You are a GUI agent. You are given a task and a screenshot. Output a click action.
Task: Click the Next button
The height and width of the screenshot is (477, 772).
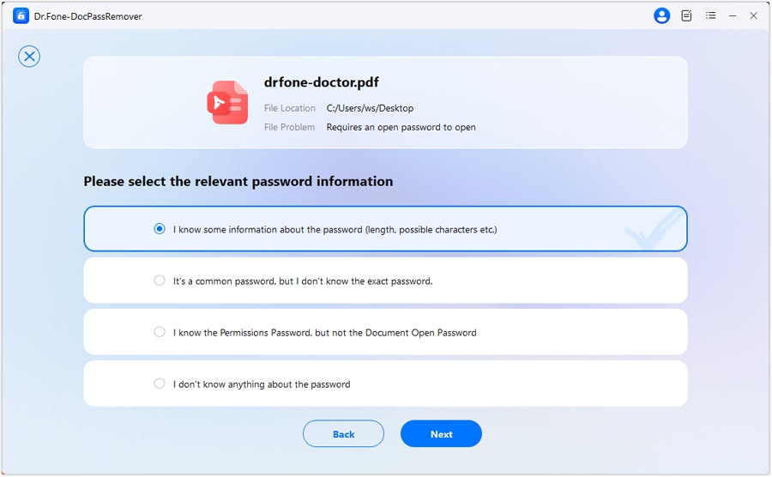click(441, 434)
